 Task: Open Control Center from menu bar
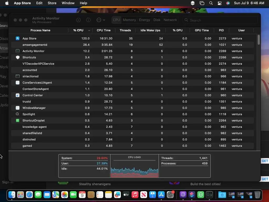point(220,3)
